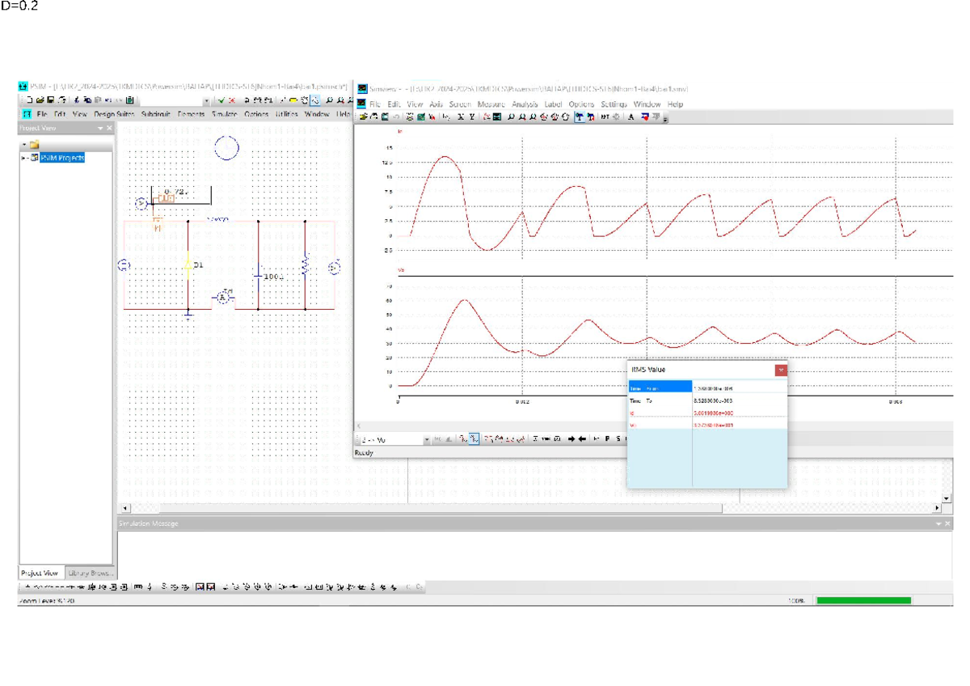970x686 pixels.
Task: Click the Simview horizontal scroll left arrow
Action: pyautogui.click(x=359, y=426)
